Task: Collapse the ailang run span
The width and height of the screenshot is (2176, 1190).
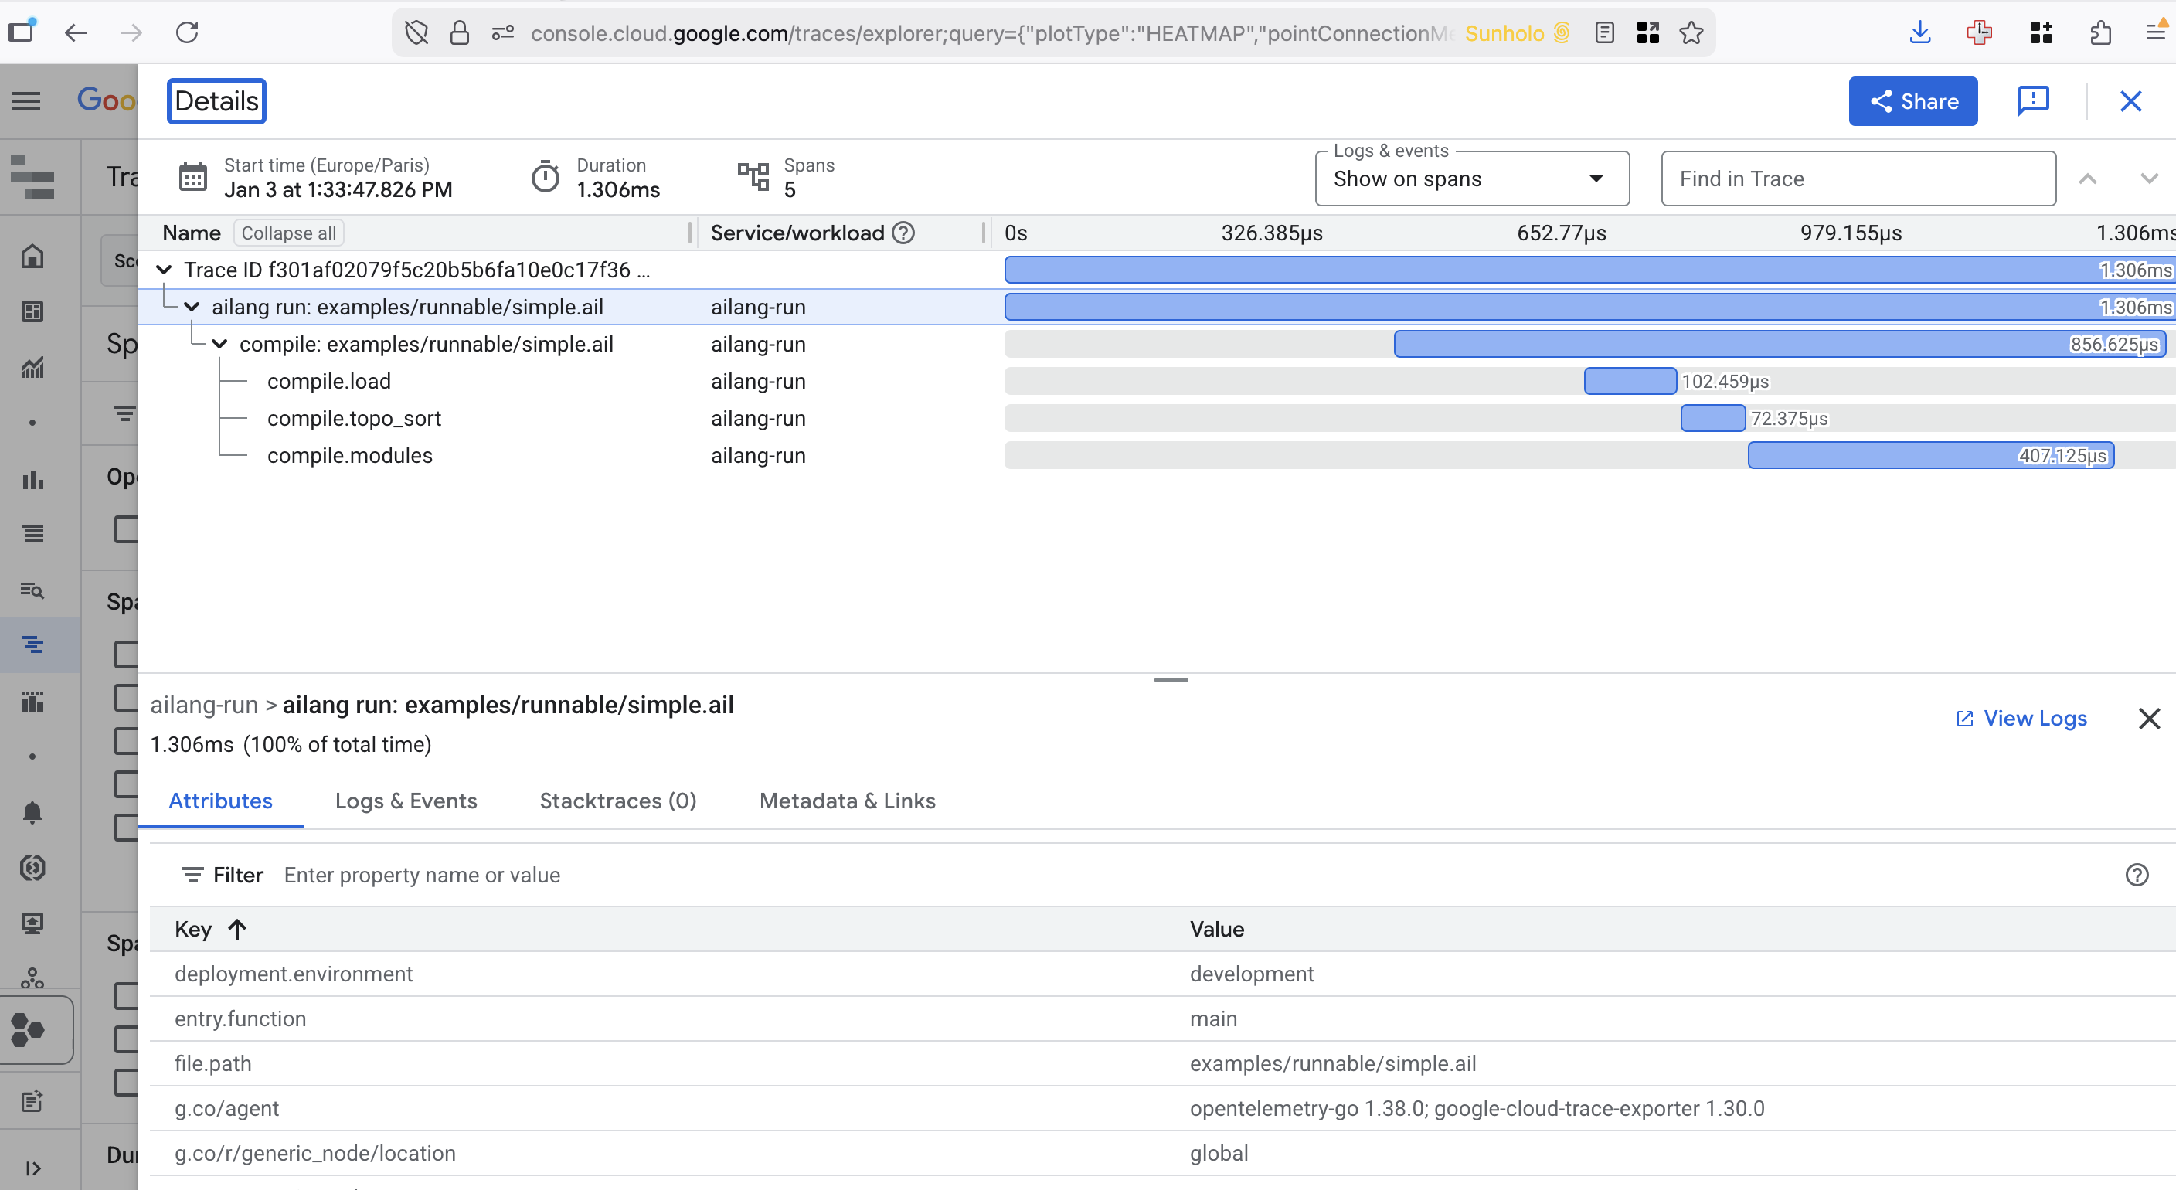Action: pyautogui.click(x=192, y=308)
